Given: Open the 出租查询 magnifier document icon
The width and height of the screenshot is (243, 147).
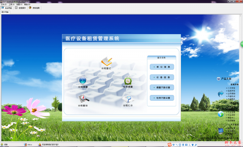Looking at the screenshot, I should (x=83, y=99).
